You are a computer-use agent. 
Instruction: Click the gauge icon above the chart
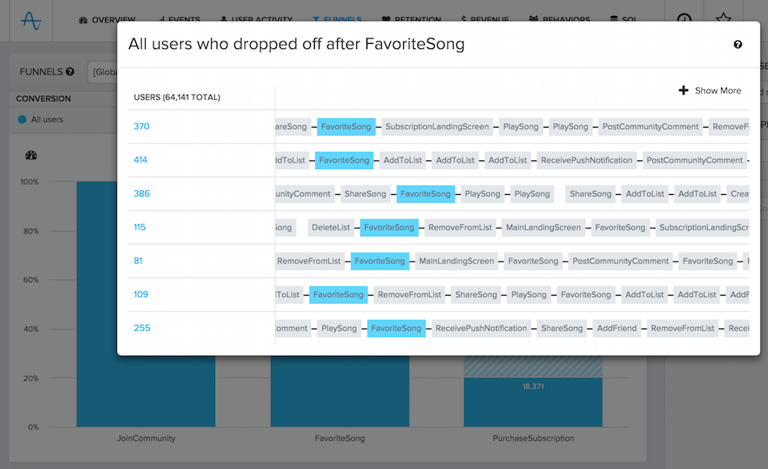pyautogui.click(x=31, y=155)
